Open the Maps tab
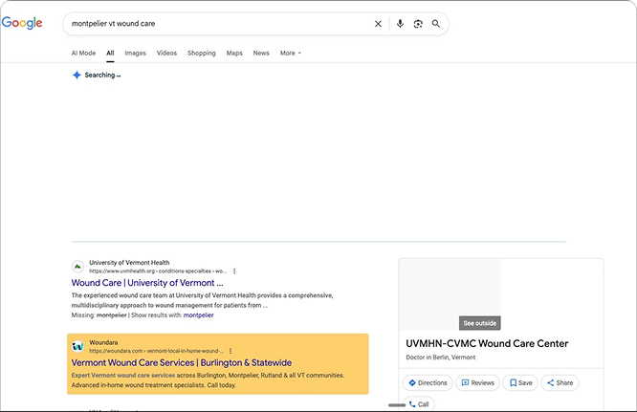 pos(234,53)
